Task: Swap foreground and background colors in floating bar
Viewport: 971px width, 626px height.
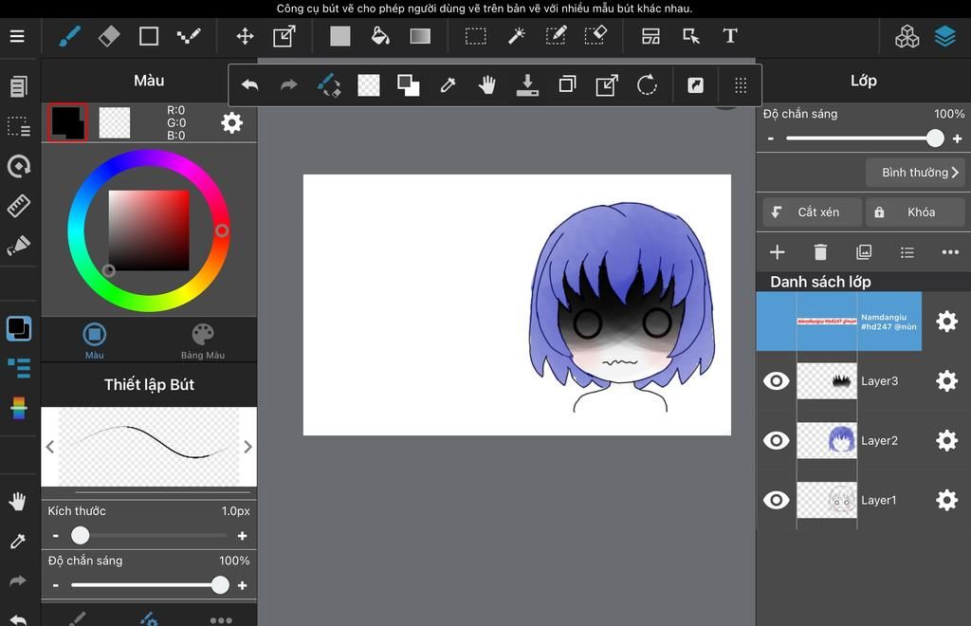Action: pyautogui.click(x=408, y=84)
